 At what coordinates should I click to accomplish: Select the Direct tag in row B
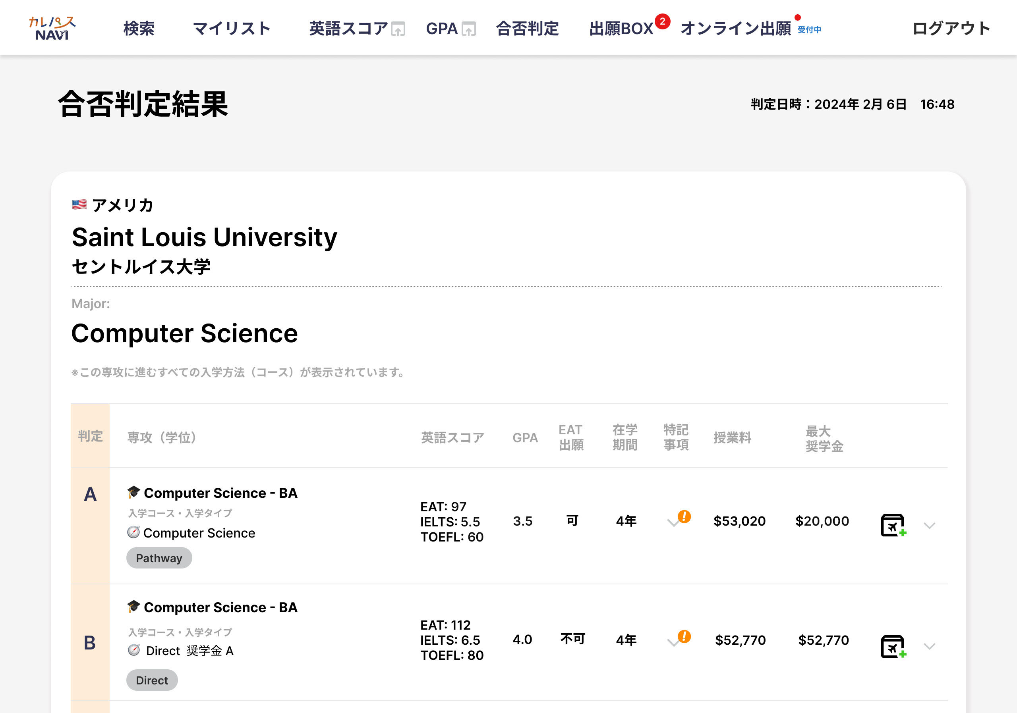[x=151, y=680]
